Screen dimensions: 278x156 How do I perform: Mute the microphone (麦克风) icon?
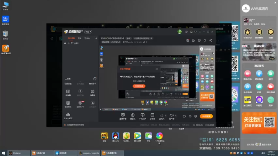[x=162, y=115]
